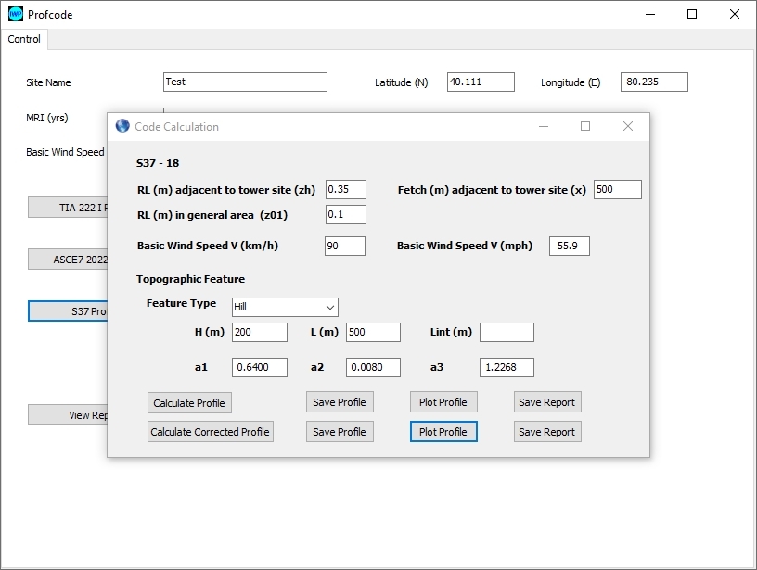Click Save Report in the top button row
The height and width of the screenshot is (570, 757).
[547, 402]
